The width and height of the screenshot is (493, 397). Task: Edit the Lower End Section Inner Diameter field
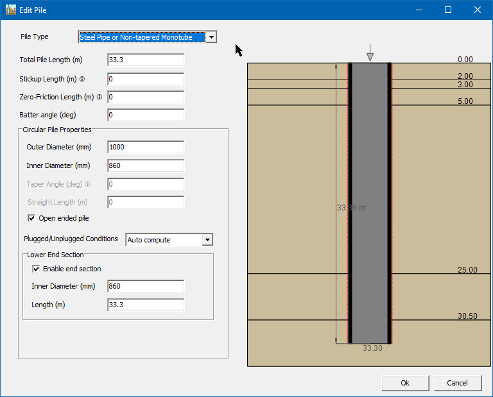tap(146, 286)
